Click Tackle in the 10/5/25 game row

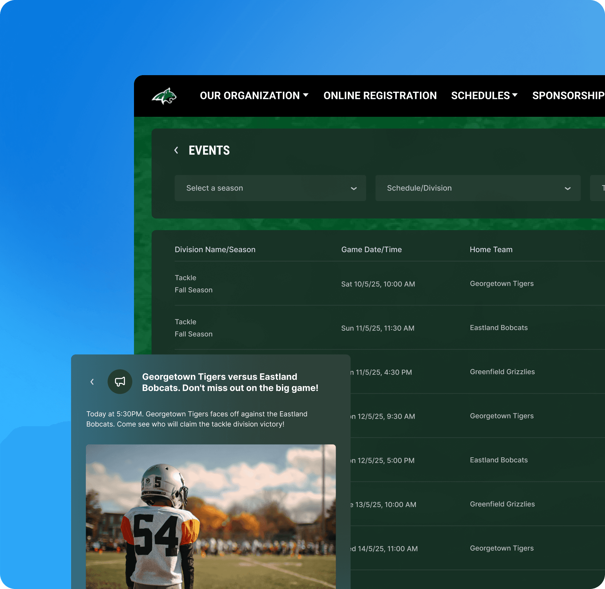tap(185, 278)
